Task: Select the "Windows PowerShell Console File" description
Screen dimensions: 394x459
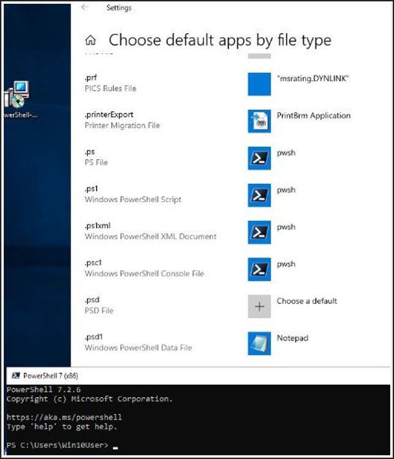Action: pos(145,274)
